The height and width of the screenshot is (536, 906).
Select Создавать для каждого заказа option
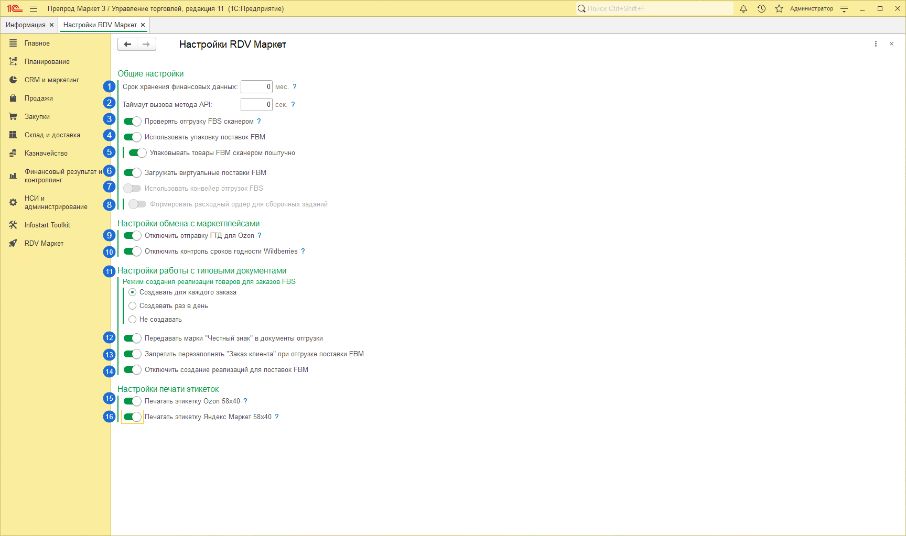point(133,292)
